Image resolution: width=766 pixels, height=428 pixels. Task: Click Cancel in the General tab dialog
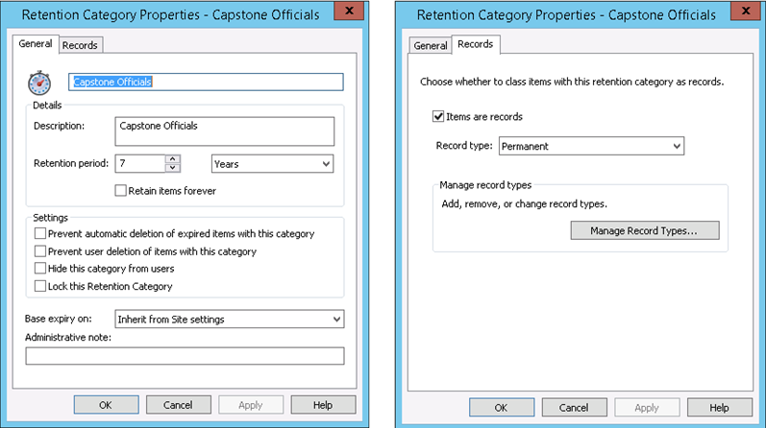(179, 405)
